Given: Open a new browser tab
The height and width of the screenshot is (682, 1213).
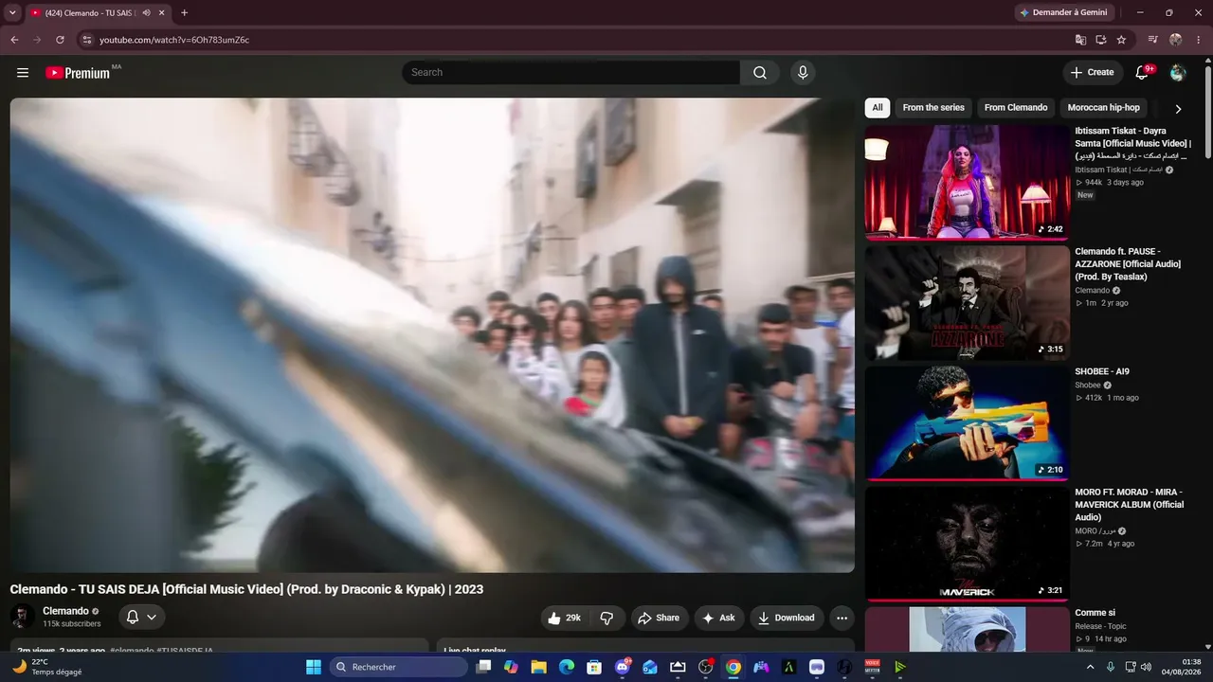Looking at the screenshot, I should pos(184,13).
